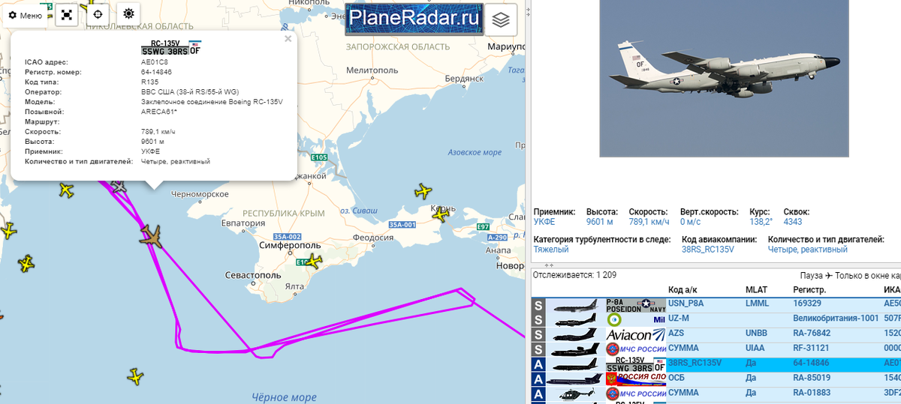Toggle fullscreen map view icon
Image resolution: width=901 pixels, height=404 pixels.
pos(67,14)
